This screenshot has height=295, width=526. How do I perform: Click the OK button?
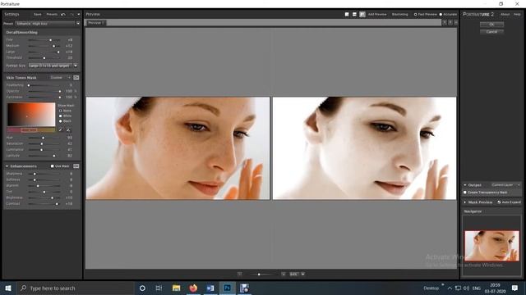pyautogui.click(x=491, y=25)
